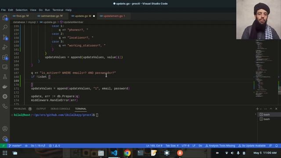
Task: Open the Selection menu
Action: coord(22,10)
